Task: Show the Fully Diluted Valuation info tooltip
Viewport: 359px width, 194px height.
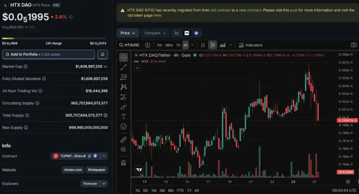Action: pos(44,79)
